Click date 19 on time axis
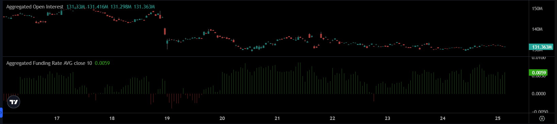Viewport: 557px width, 124px height. (x=167, y=118)
